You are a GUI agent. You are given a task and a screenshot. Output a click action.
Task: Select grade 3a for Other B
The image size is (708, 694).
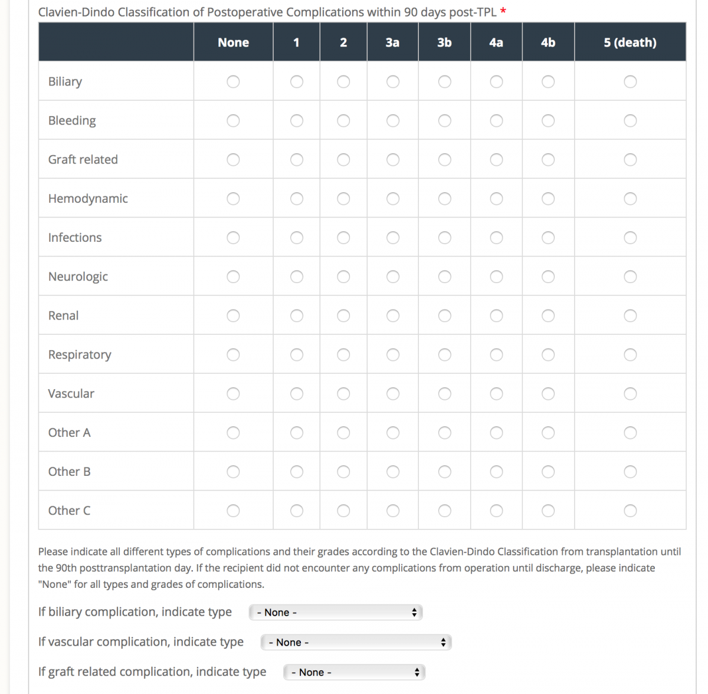pyautogui.click(x=393, y=472)
